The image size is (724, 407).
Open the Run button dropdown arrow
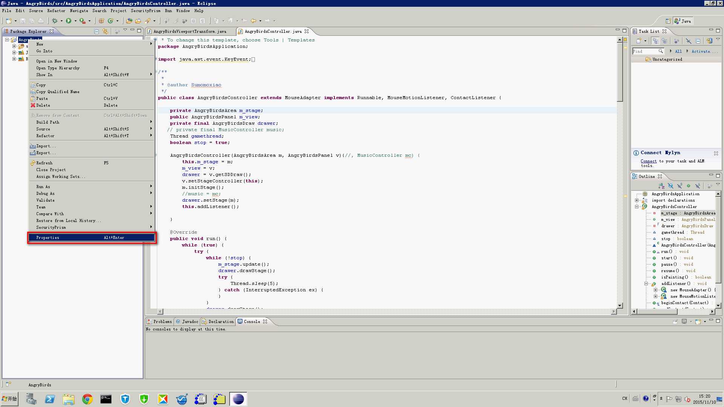click(x=75, y=21)
